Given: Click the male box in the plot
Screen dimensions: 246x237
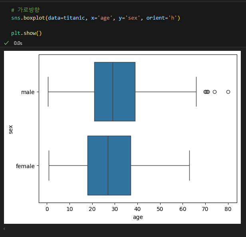Looking at the screenshot, I should point(115,92).
